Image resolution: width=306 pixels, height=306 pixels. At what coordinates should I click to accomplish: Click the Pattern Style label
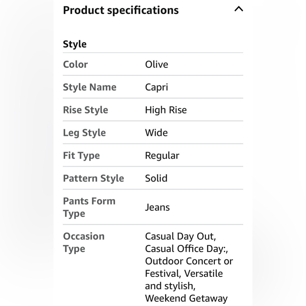point(93,178)
